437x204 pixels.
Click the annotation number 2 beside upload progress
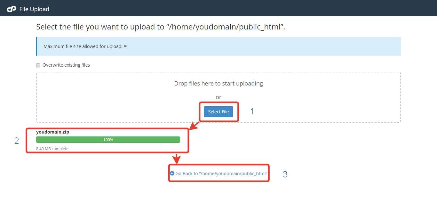(17, 141)
